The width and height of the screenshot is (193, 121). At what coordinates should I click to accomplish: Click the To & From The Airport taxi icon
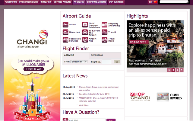pyautogui.click(x=85, y=32)
